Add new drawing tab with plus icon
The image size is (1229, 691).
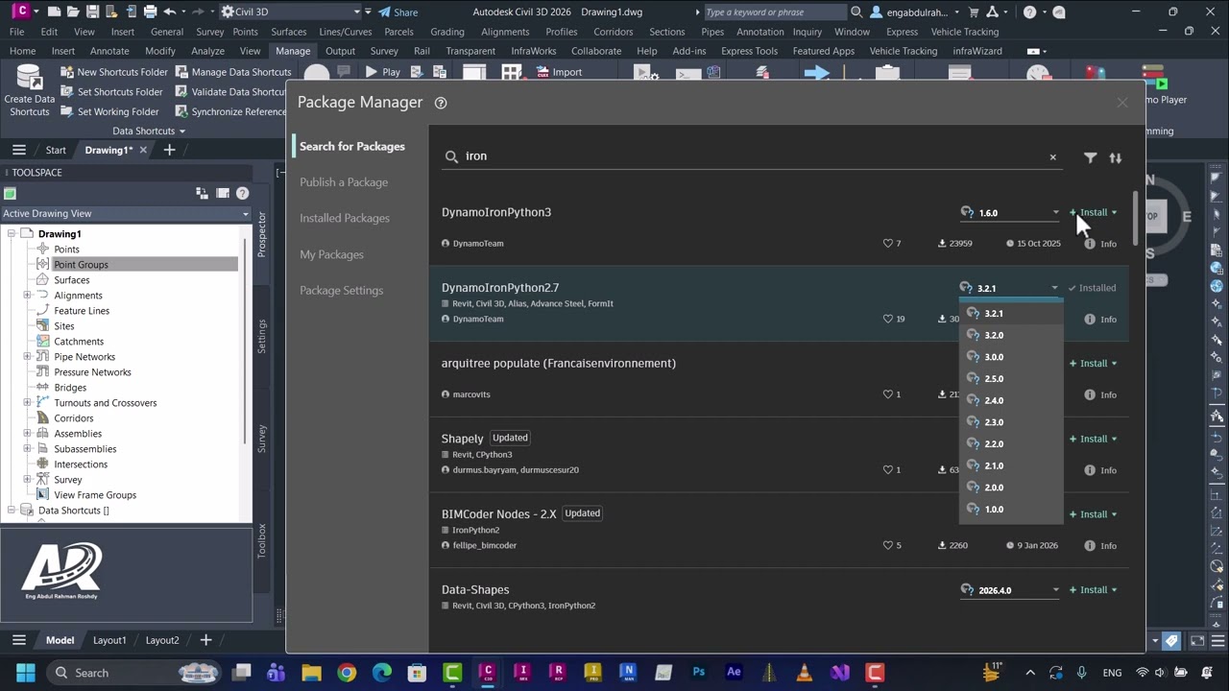tap(169, 150)
